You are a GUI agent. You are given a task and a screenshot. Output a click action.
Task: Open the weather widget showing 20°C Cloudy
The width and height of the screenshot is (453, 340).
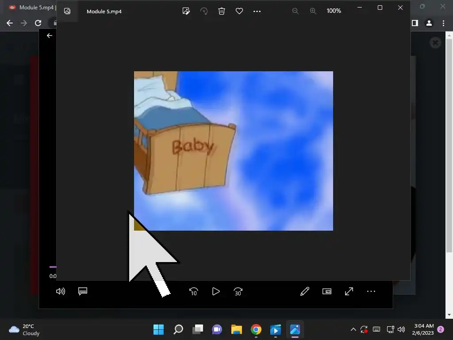pyautogui.click(x=24, y=329)
